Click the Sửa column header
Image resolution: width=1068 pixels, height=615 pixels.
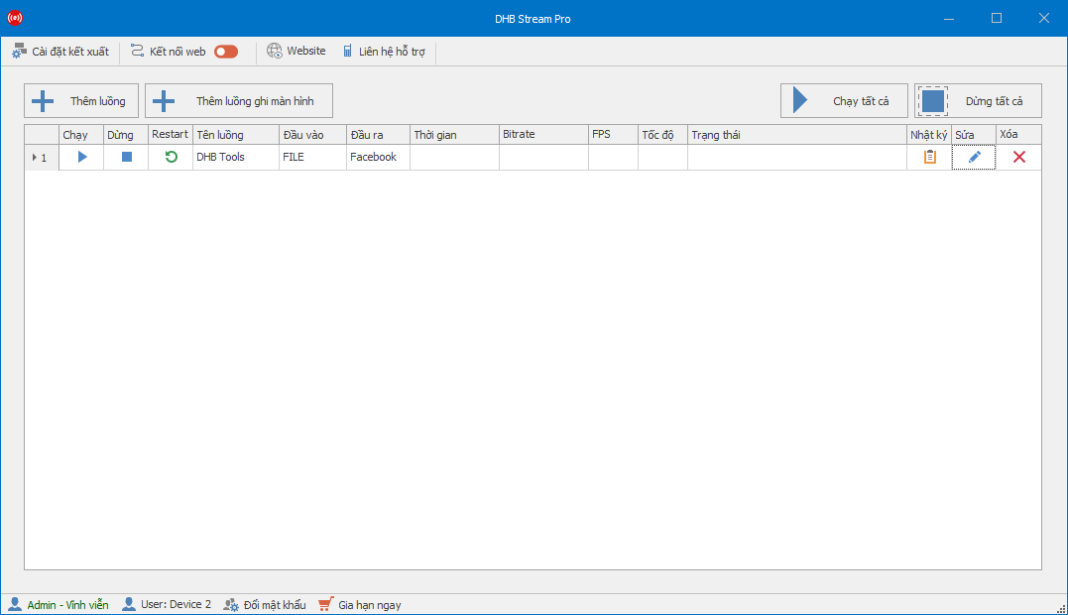point(974,135)
